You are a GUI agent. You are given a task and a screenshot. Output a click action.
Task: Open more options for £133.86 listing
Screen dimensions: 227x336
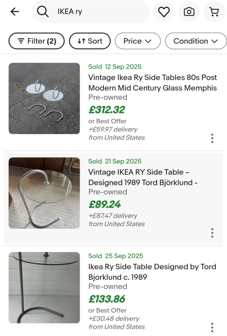coord(212,327)
